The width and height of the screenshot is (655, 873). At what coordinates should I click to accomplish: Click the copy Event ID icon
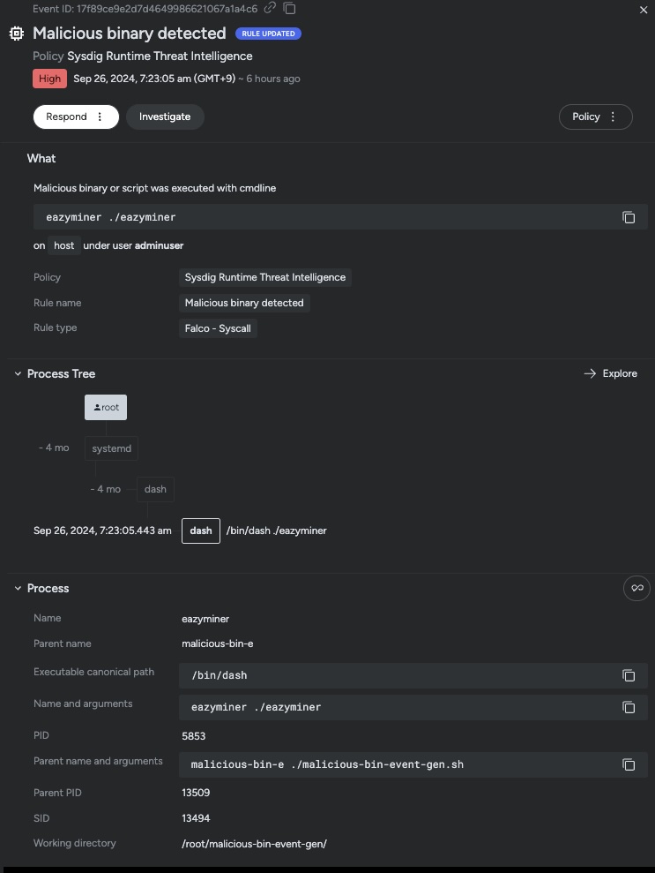tap(289, 8)
